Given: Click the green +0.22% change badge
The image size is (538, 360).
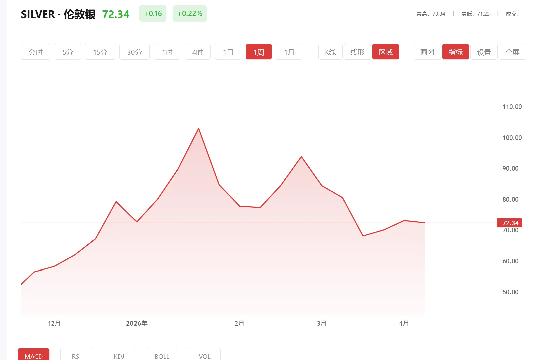Looking at the screenshot, I should pos(189,14).
